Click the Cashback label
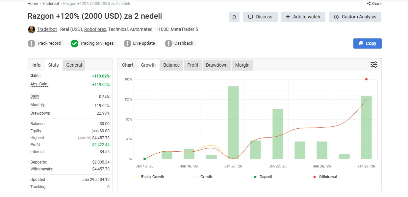This screenshot has width=408, height=197. tap(184, 43)
